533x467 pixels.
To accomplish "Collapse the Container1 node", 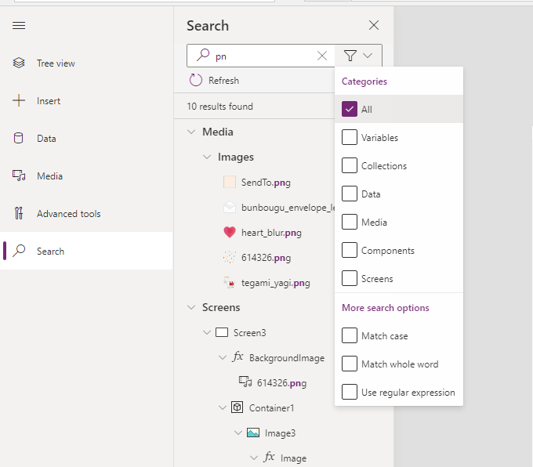I will pos(223,407).
